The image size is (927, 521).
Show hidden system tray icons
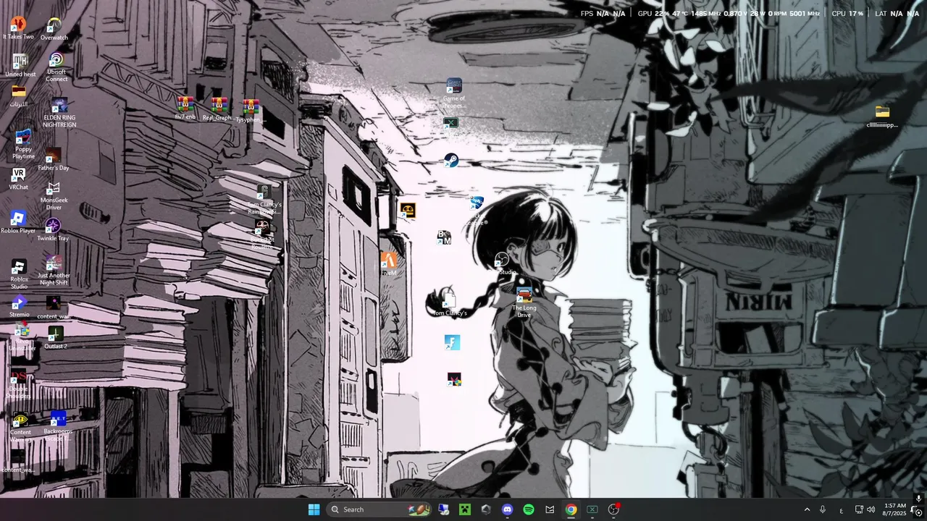[807, 509]
